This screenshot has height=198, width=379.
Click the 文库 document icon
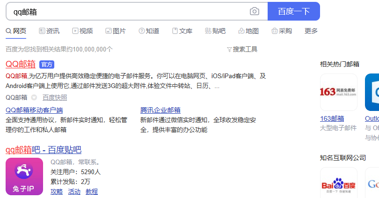pos(175,31)
